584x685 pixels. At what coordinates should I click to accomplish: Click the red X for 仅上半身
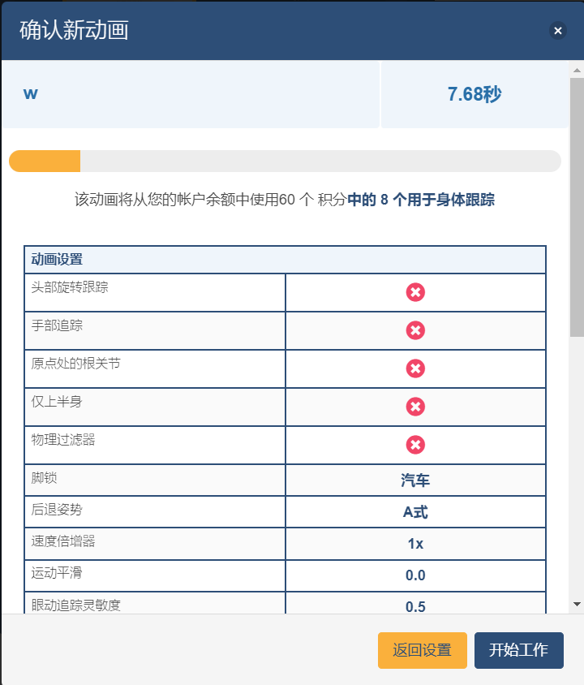[415, 407]
